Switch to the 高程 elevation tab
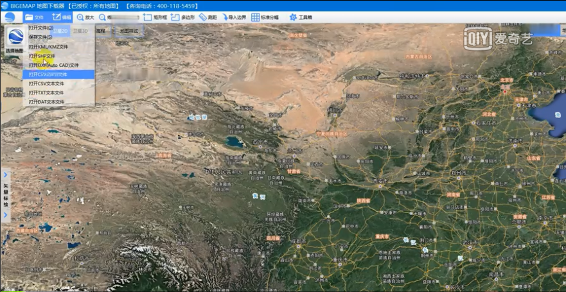 point(101,31)
